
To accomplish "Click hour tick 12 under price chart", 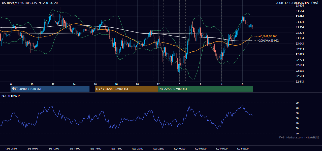I will (53, 84).
